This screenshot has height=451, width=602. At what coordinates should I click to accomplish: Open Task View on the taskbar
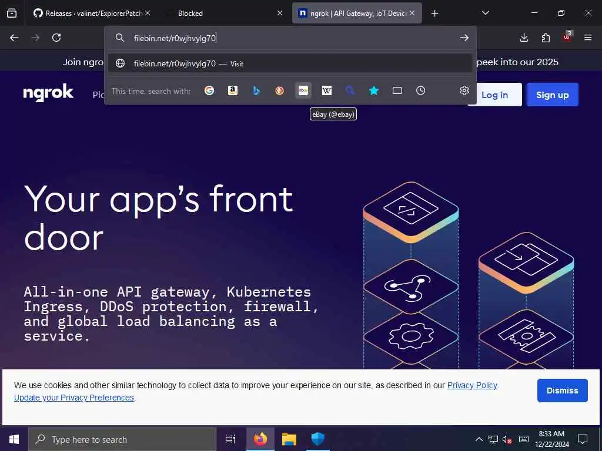pos(230,439)
